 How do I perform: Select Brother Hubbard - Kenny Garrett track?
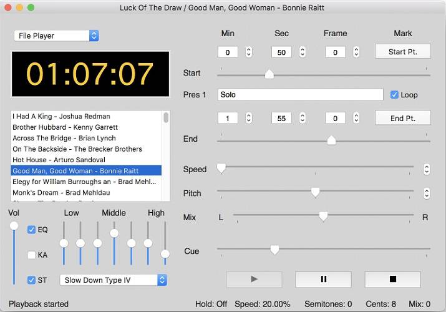pos(86,127)
